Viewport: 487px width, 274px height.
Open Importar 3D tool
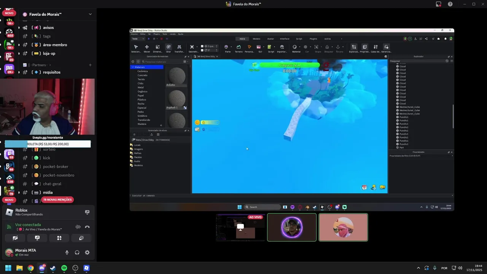[x=282, y=48]
